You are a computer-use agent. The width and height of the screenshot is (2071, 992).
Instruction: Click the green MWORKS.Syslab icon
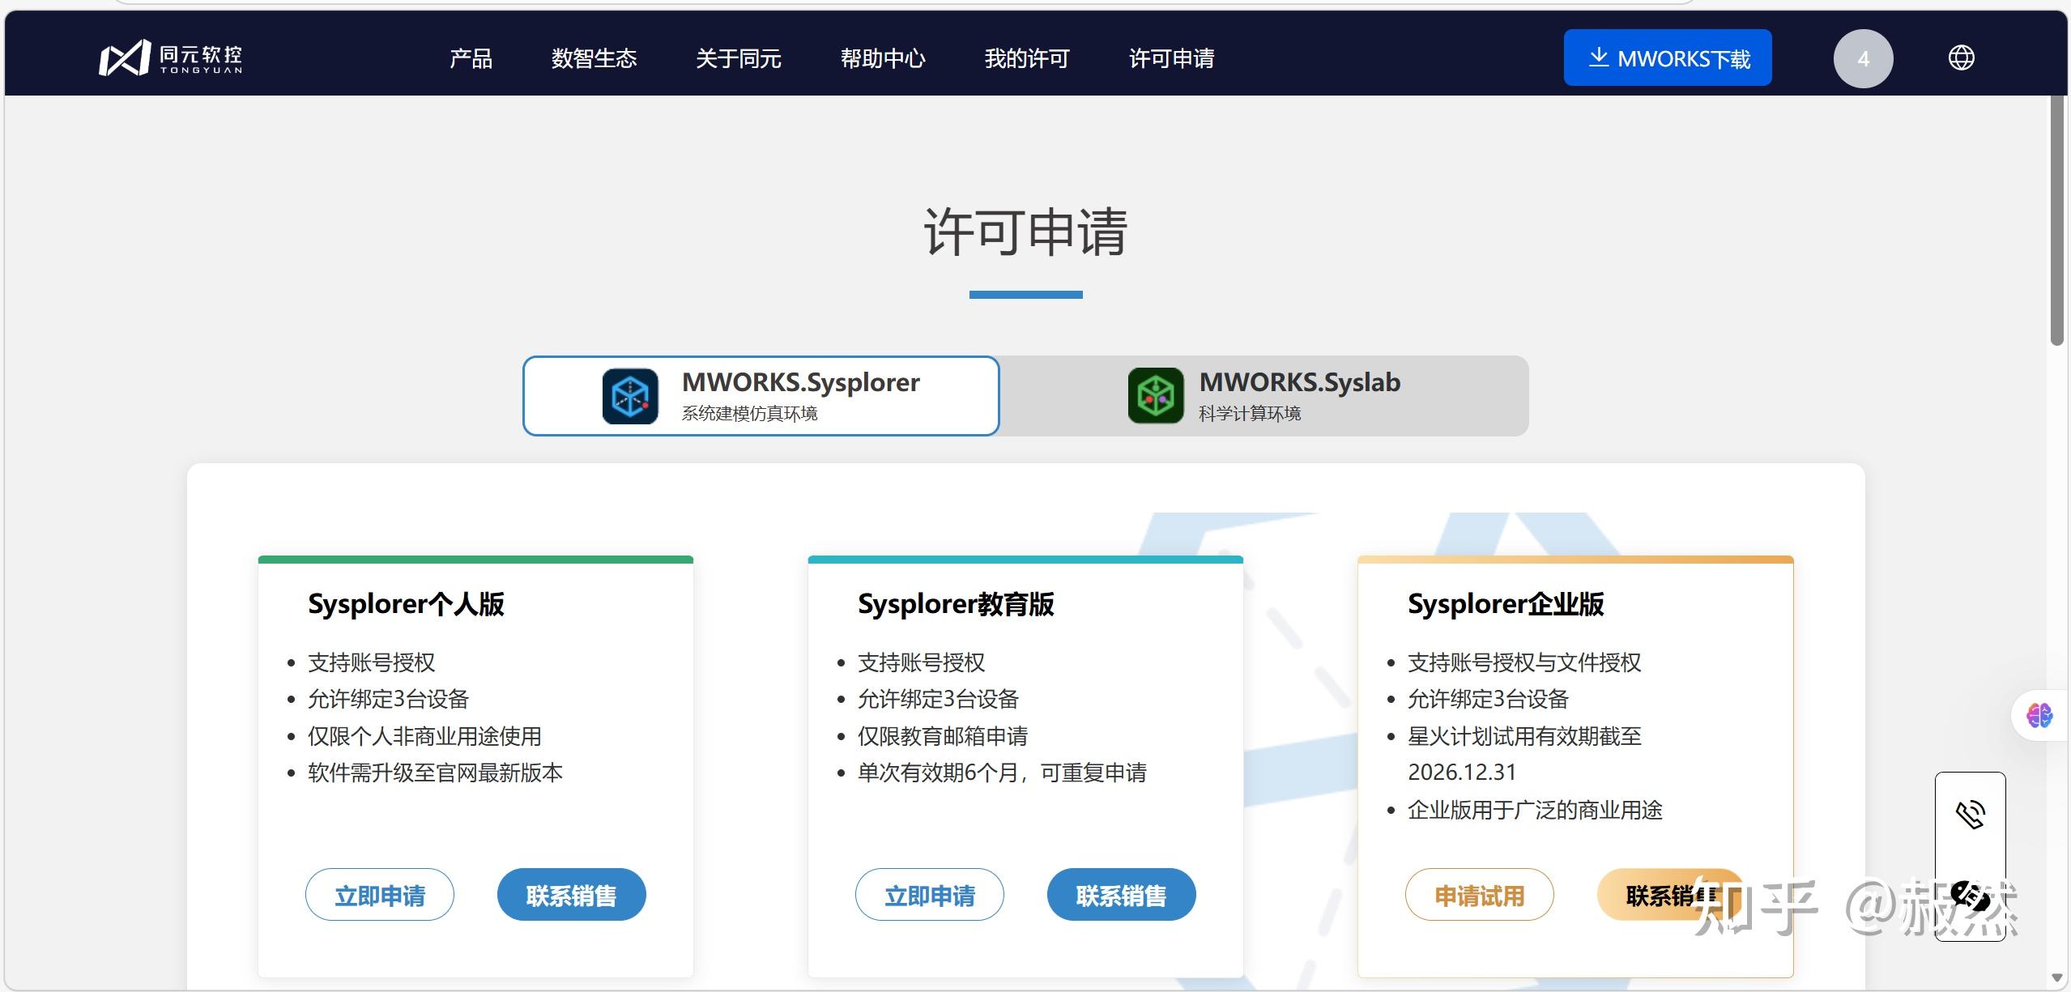tap(1156, 396)
